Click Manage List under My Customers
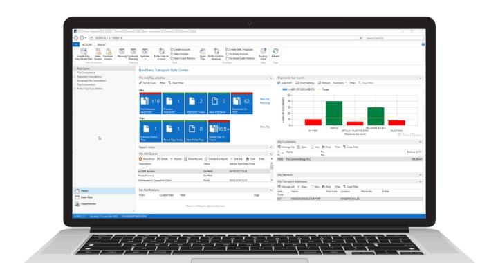The width and height of the screenshot is (498, 263). [286, 147]
